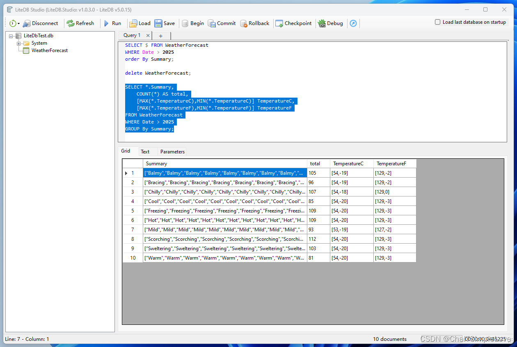Open the connect dropdown arrow
Image resolution: width=517 pixels, height=347 pixels.
19,24
